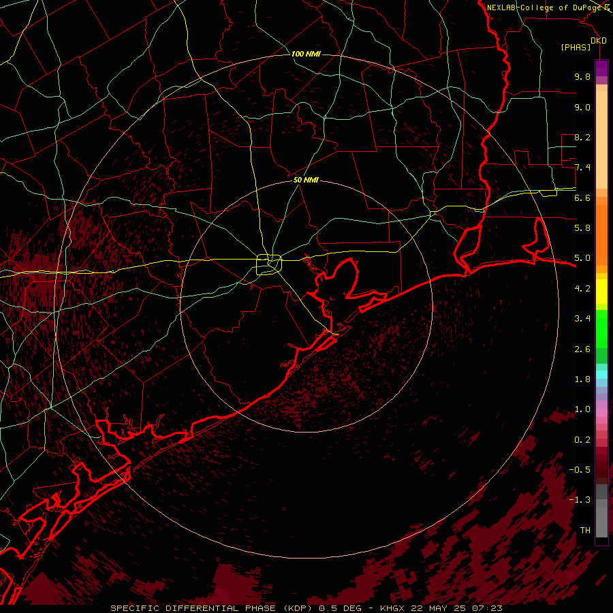The width and height of the screenshot is (613, 613).
Task: Click the 9.8 value on the scale
Action: pyautogui.click(x=582, y=76)
